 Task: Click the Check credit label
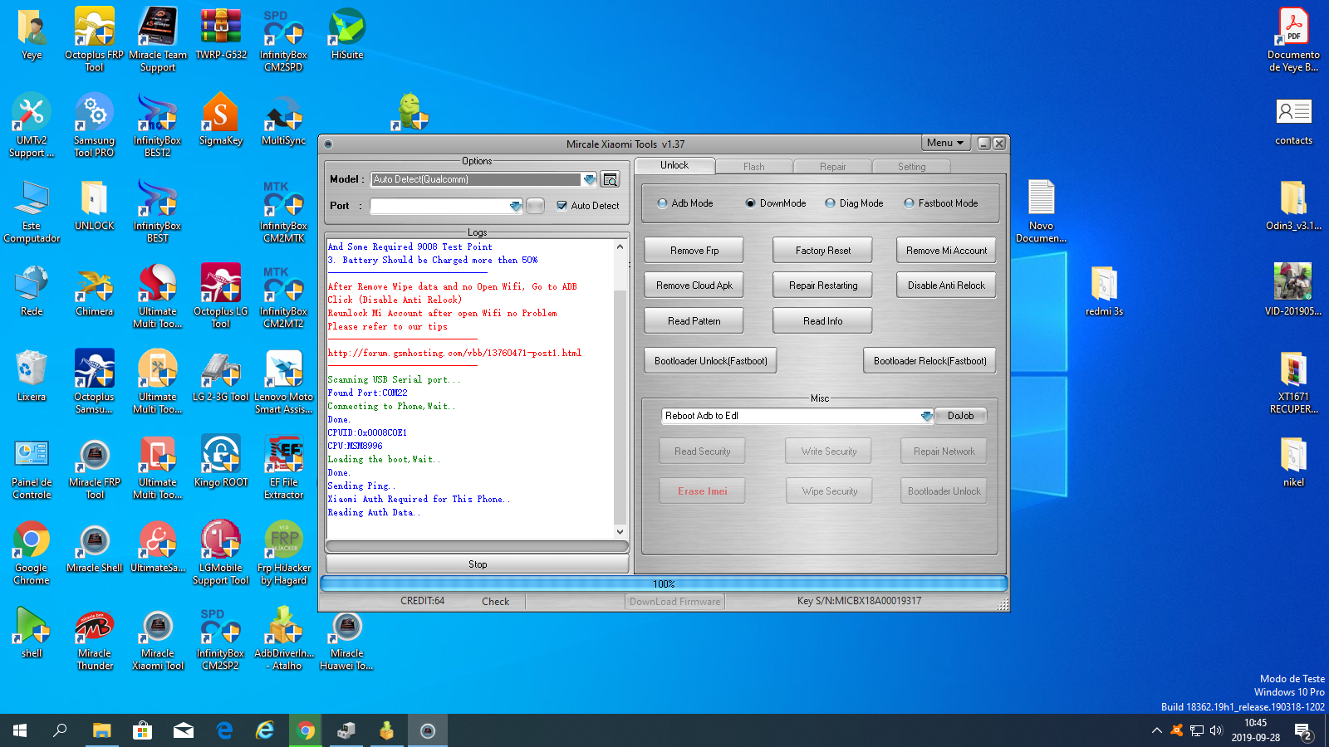[495, 602]
